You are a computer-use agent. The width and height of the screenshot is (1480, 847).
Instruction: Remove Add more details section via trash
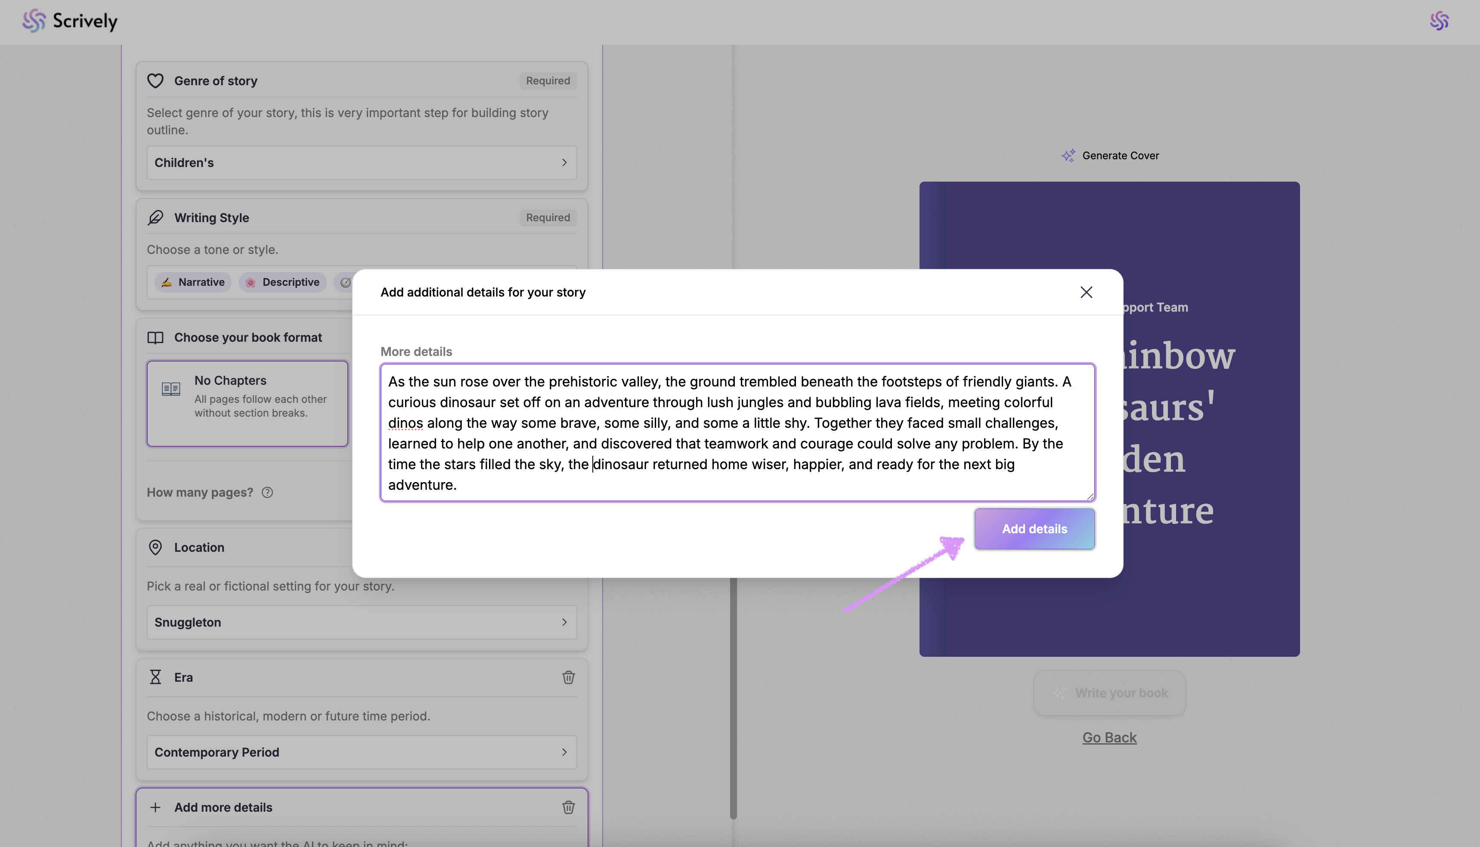tap(568, 807)
